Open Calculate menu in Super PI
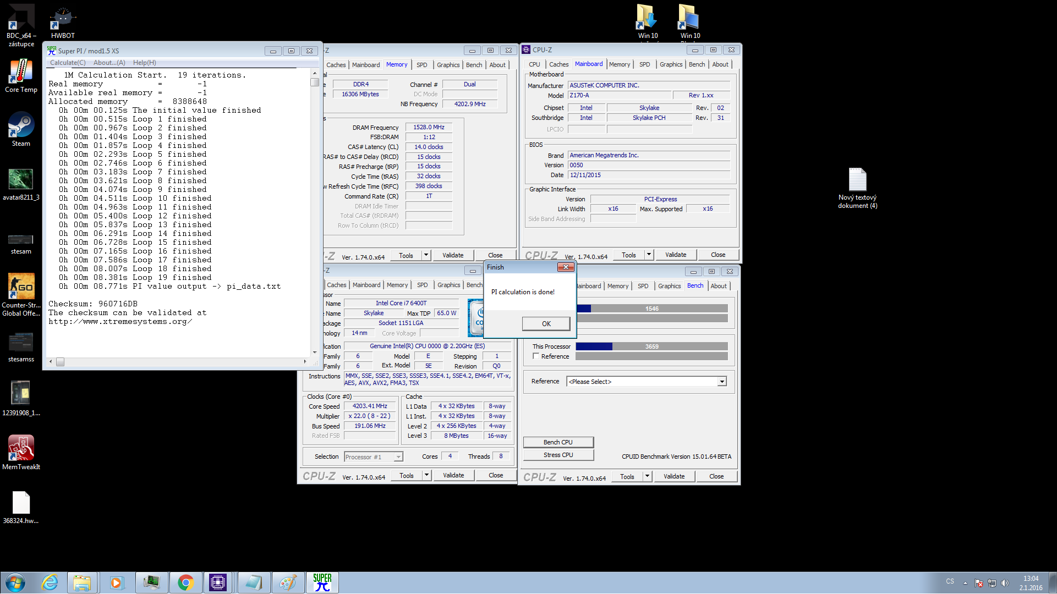1057x594 pixels. tap(68, 63)
